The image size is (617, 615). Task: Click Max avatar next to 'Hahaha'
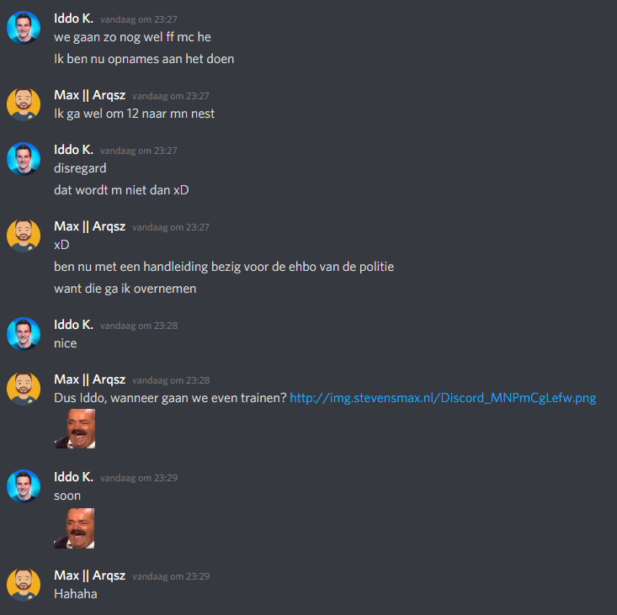click(x=24, y=585)
